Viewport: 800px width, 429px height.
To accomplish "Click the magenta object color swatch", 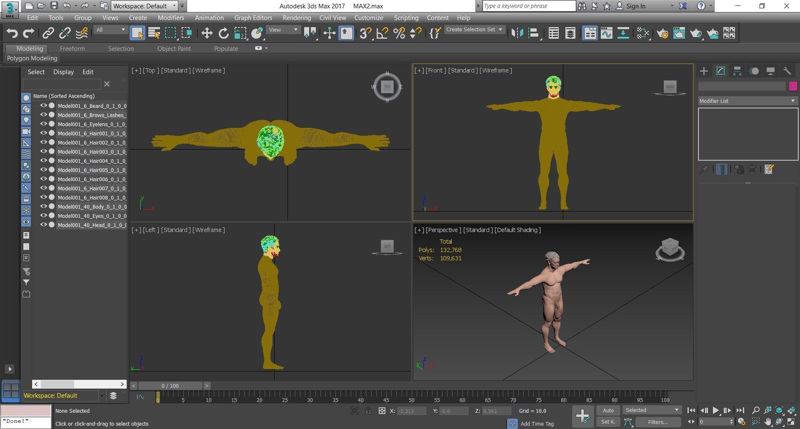I will pyautogui.click(x=793, y=86).
